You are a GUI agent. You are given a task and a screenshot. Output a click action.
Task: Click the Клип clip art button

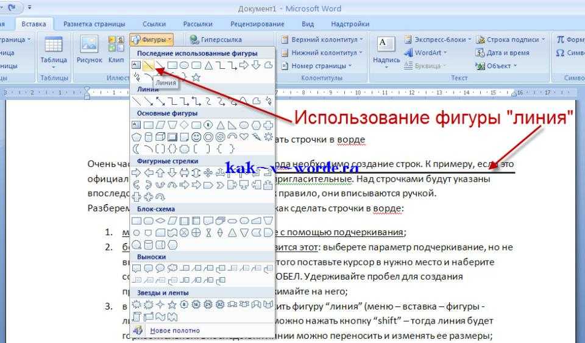[x=116, y=49]
